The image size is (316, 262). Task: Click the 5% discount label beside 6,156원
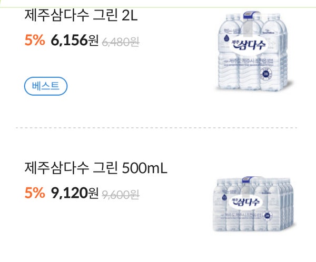pos(35,41)
